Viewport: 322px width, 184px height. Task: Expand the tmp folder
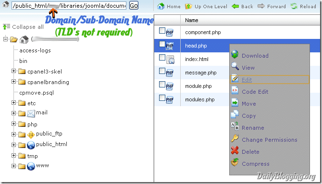13,156
